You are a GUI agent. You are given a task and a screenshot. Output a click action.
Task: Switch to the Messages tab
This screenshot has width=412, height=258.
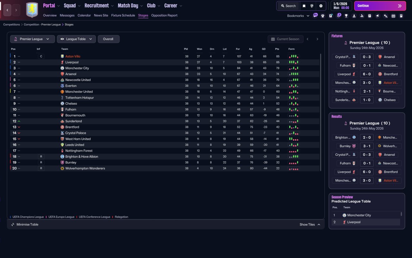tap(67, 15)
